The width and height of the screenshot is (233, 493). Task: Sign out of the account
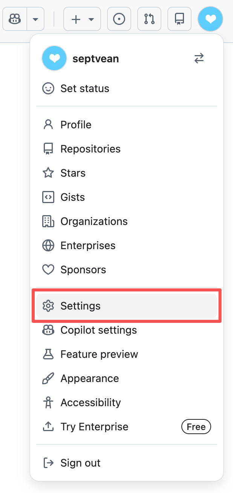click(x=80, y=463)
